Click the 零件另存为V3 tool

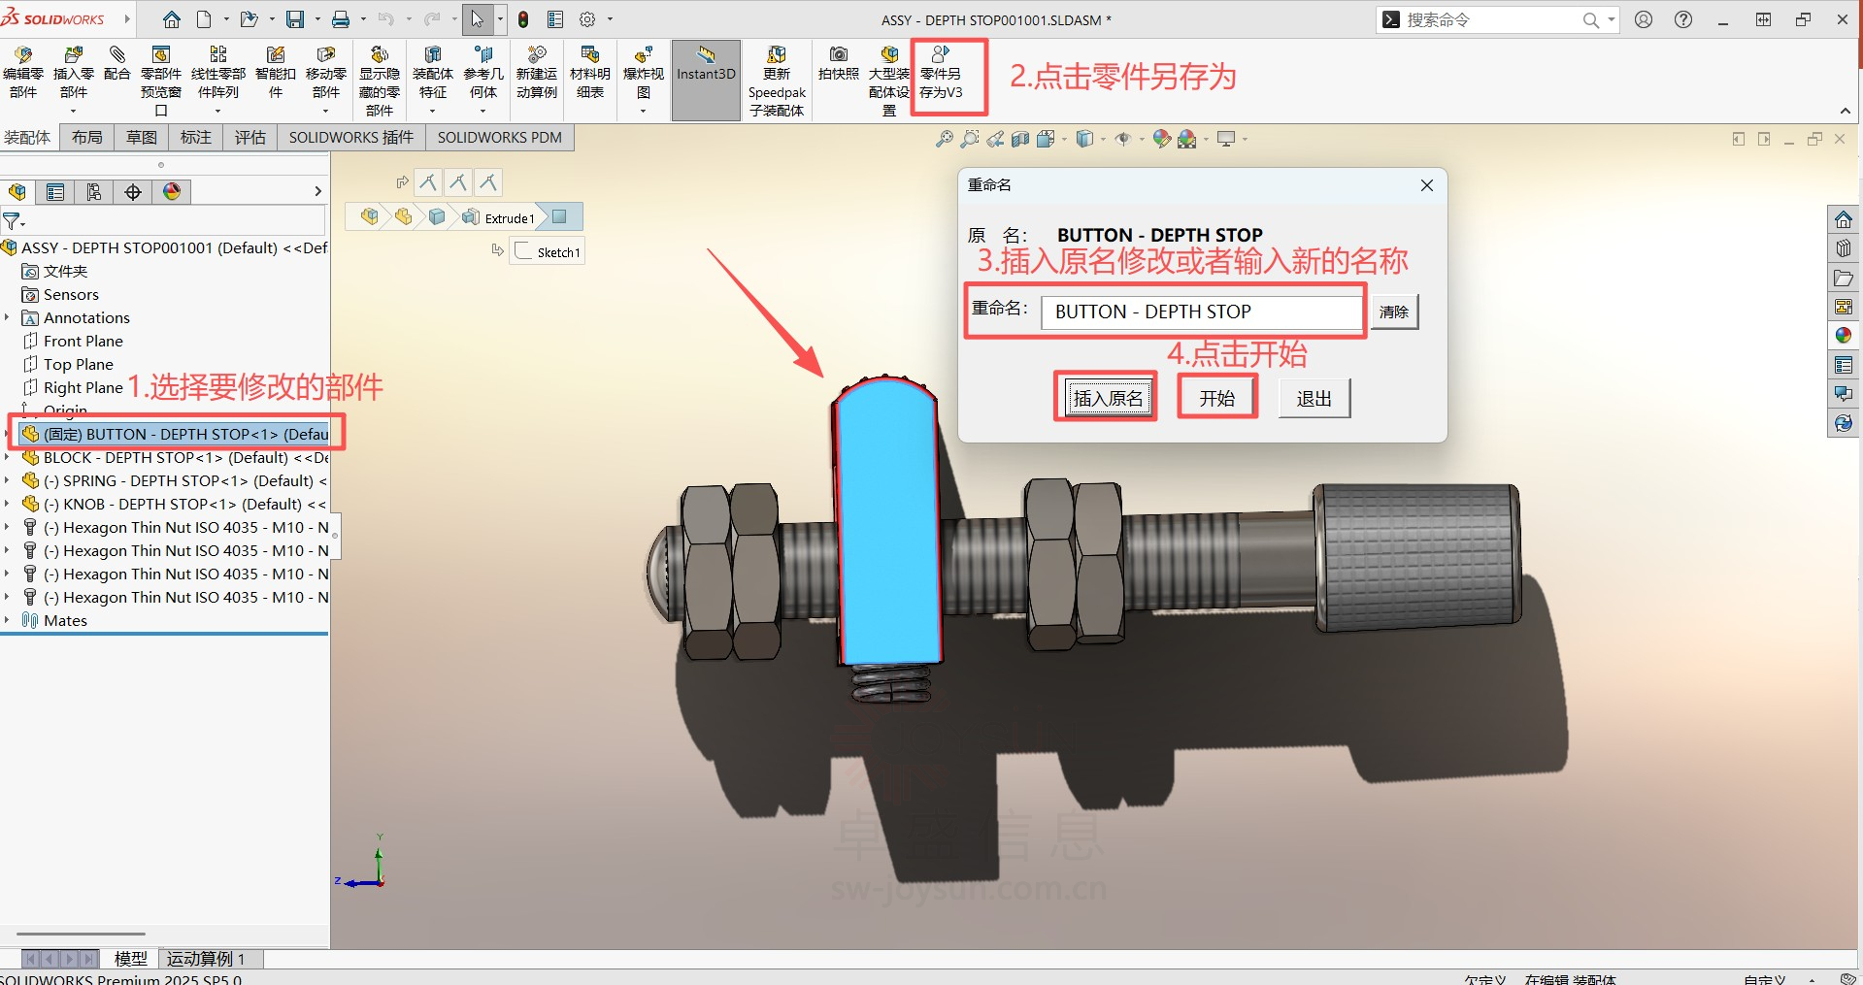tap(941, 74)
